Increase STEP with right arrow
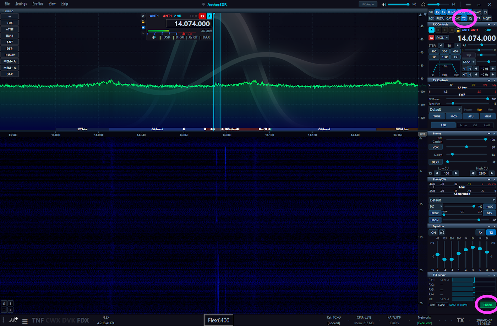 point(457,45)
